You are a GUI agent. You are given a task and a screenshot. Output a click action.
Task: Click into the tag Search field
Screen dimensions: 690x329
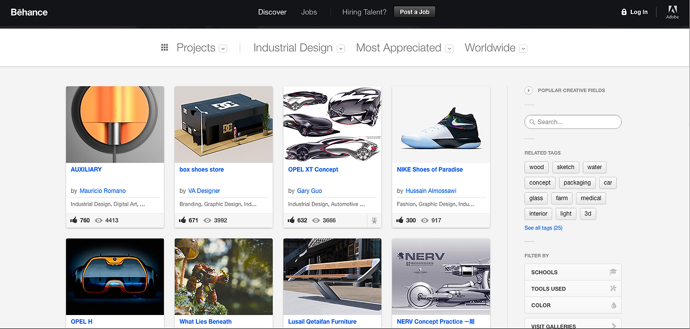pos(573,122)
